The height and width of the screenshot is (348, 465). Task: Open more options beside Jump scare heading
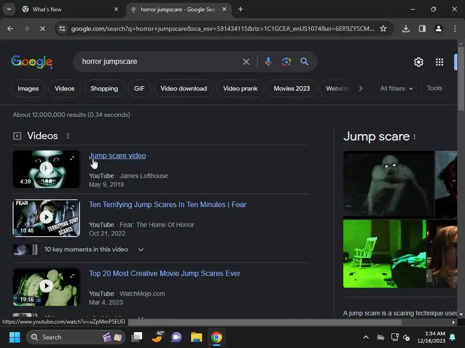pos(415,137)
